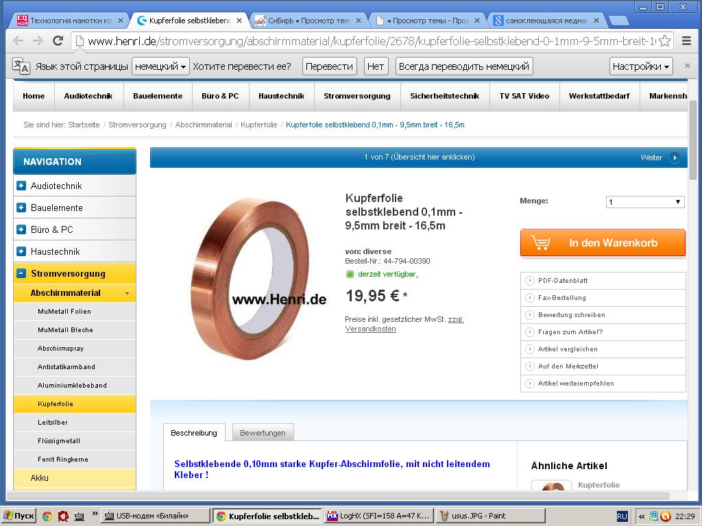This screenshot has height=526, width=702.
Task: Open the Menge quantity dropdown
Action: [645, 202]
